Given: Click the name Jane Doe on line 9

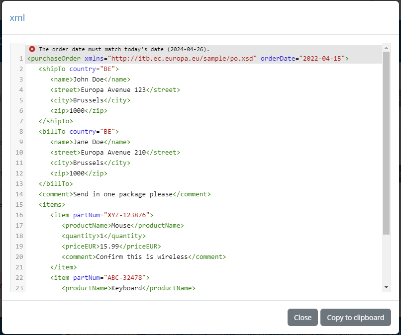Looking at the screenshot, I should point(88,142).
